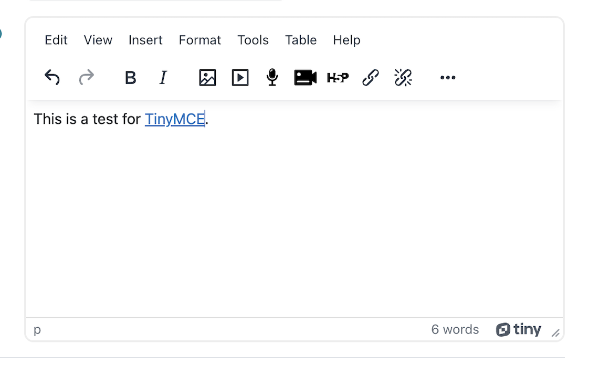Open the Tools menu
This screenshot has height=375, width=610.
pyautogui.click(x=253, y=40)
